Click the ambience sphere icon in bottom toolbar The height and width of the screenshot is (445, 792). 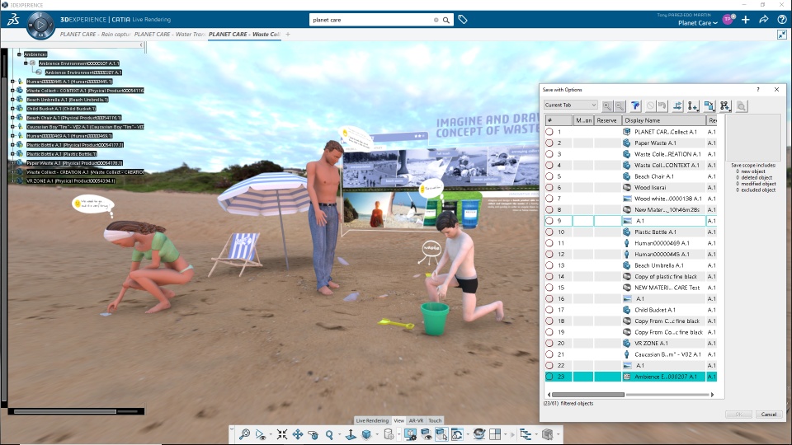click(478, 434)
